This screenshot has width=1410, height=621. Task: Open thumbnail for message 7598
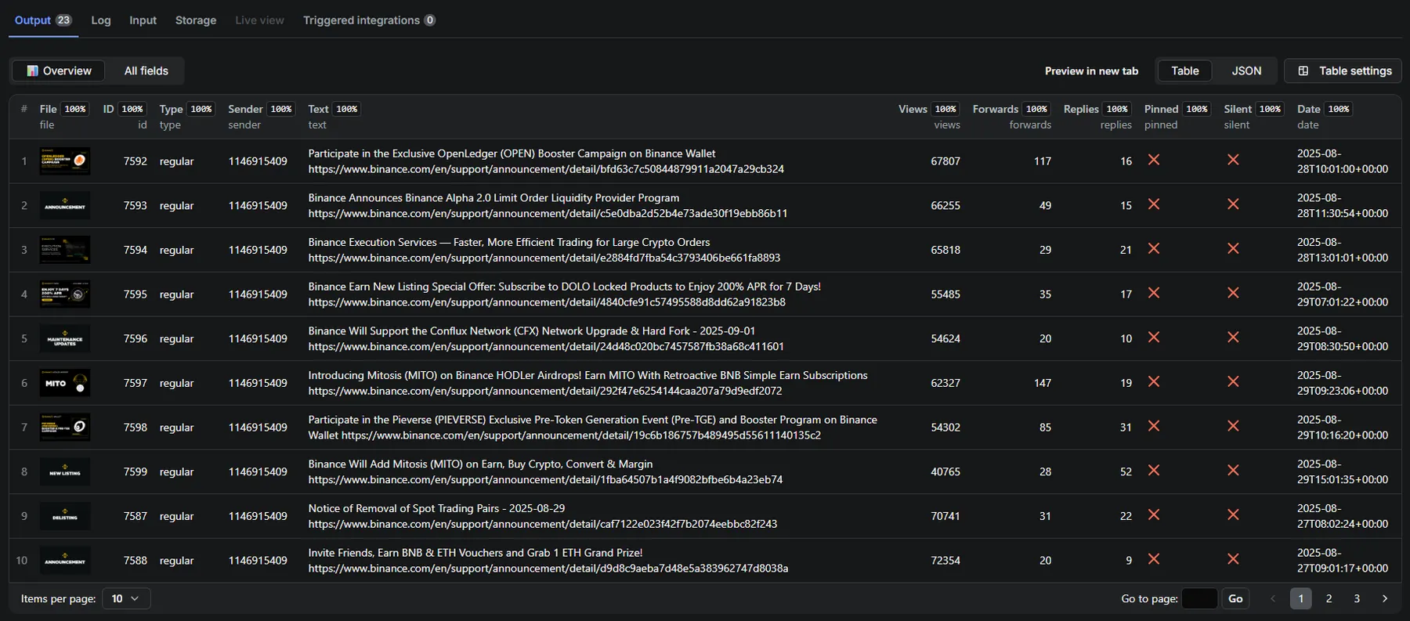click(65, 428)
